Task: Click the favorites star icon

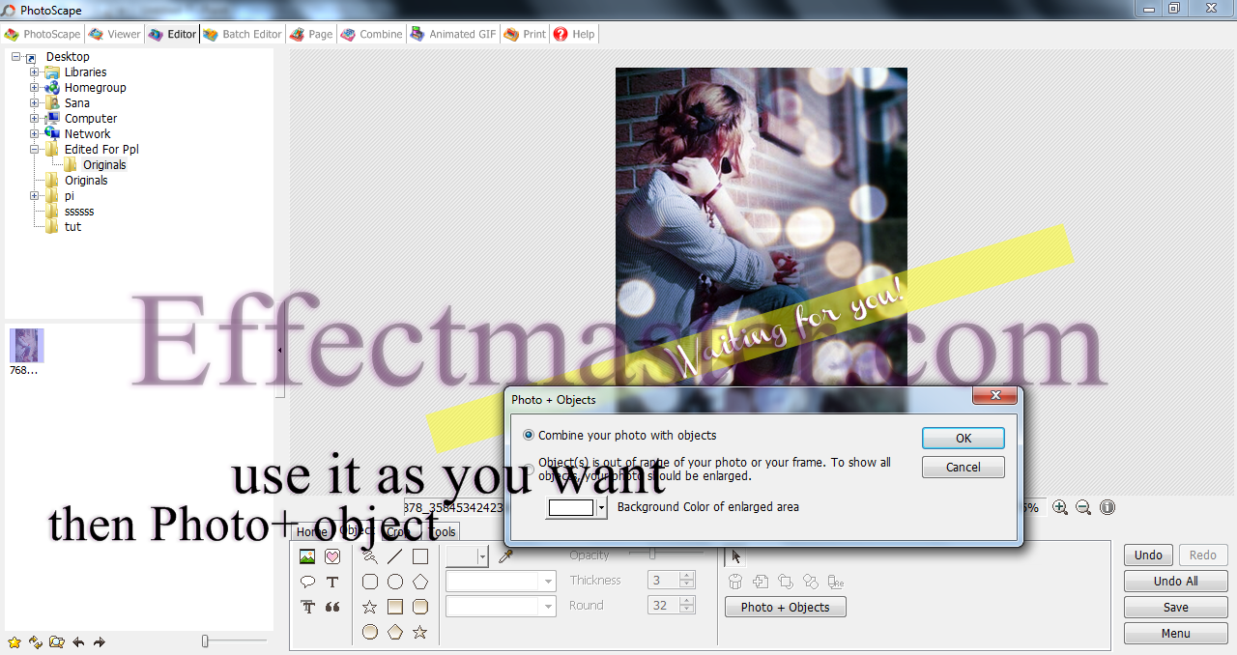Action: tap(14, 641)
